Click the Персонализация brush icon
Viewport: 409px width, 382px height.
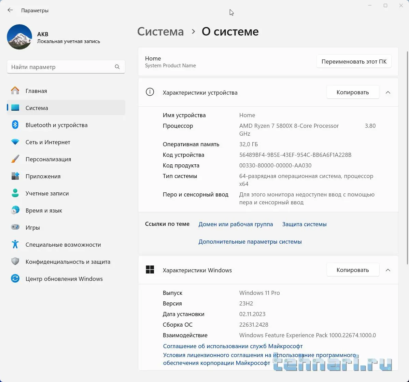click(x=15, y=159)
